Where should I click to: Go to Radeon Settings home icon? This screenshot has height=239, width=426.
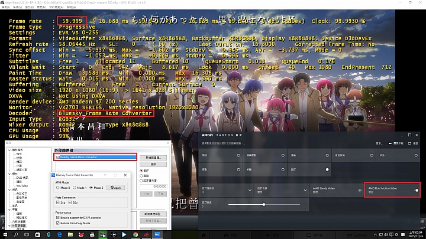(204, 235)
